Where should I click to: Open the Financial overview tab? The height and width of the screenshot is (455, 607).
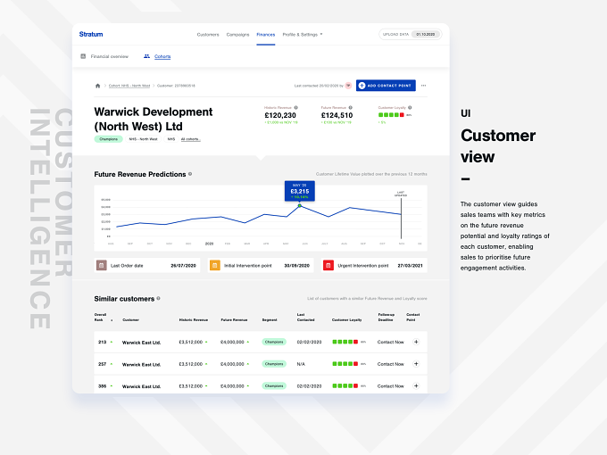click(x=109, y=56)
